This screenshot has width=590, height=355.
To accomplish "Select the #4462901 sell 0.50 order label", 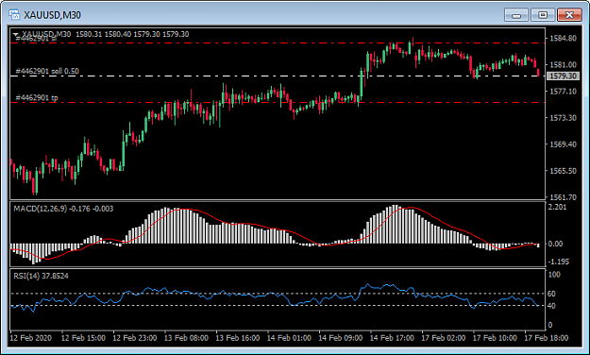I will point(47,71).
